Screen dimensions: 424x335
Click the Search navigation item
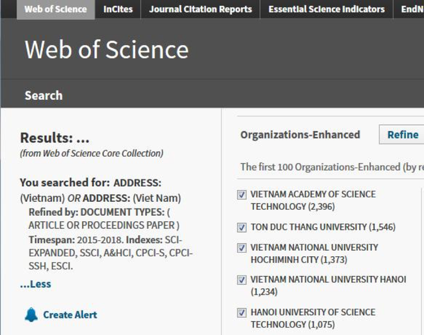pos(44,95)
